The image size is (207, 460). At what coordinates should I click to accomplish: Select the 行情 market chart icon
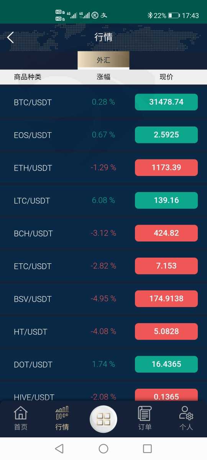(x=62, y=413)
